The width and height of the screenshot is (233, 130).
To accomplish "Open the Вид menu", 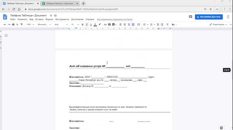I will [x=31, y=19].
